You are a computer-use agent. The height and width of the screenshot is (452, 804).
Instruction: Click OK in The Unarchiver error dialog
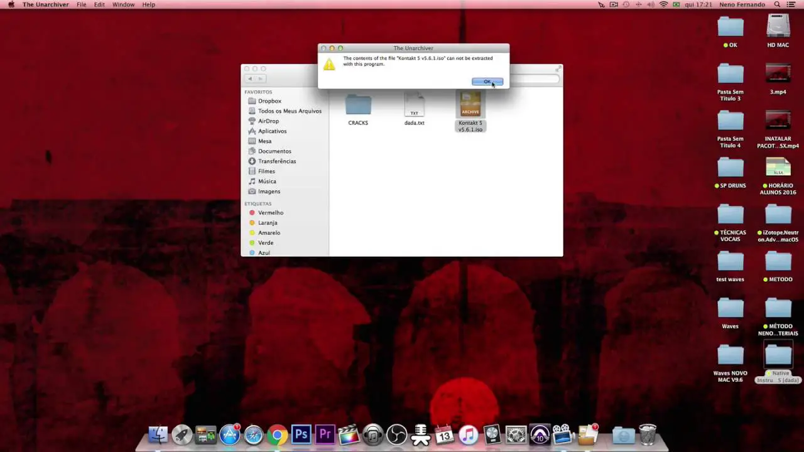(x=487, y=82)
